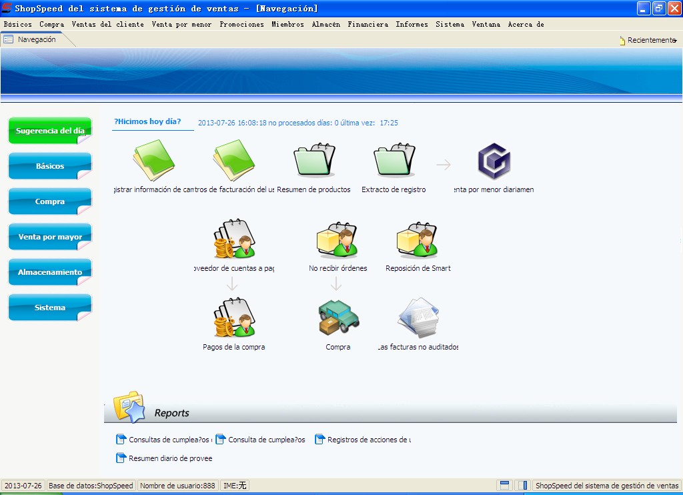
Task: Open the Pagos de la compra icon
Action: click(234, 318)
